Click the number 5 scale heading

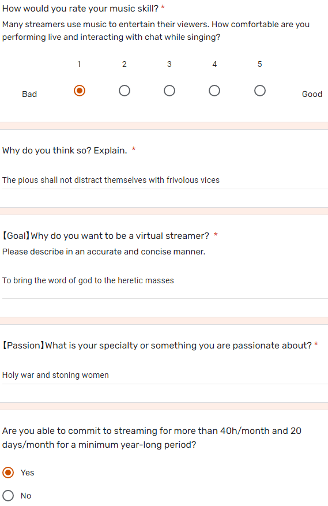click(x=260, y=64)
